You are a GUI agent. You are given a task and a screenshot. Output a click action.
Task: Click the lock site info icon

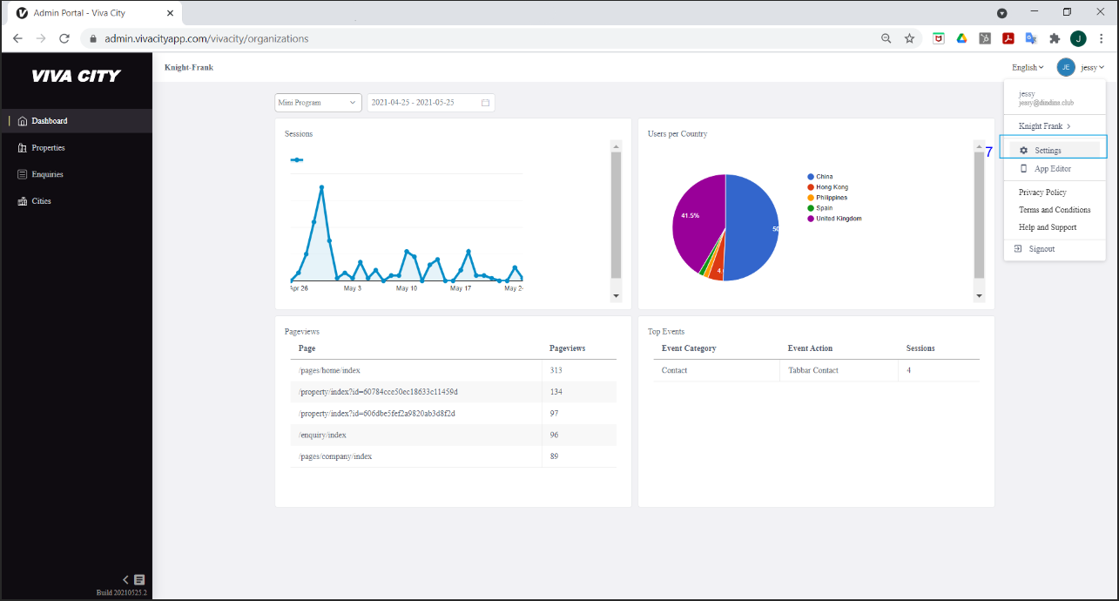(x=93, y=38)
